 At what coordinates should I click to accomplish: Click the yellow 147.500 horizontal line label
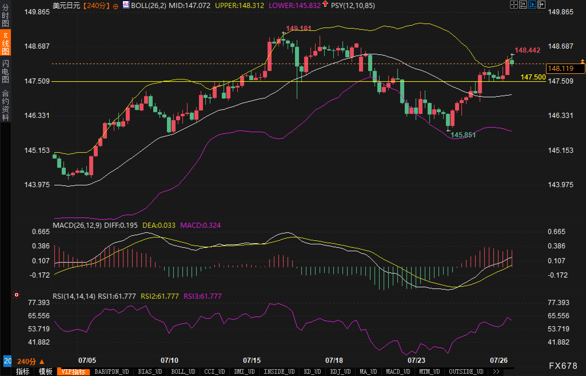533,77
